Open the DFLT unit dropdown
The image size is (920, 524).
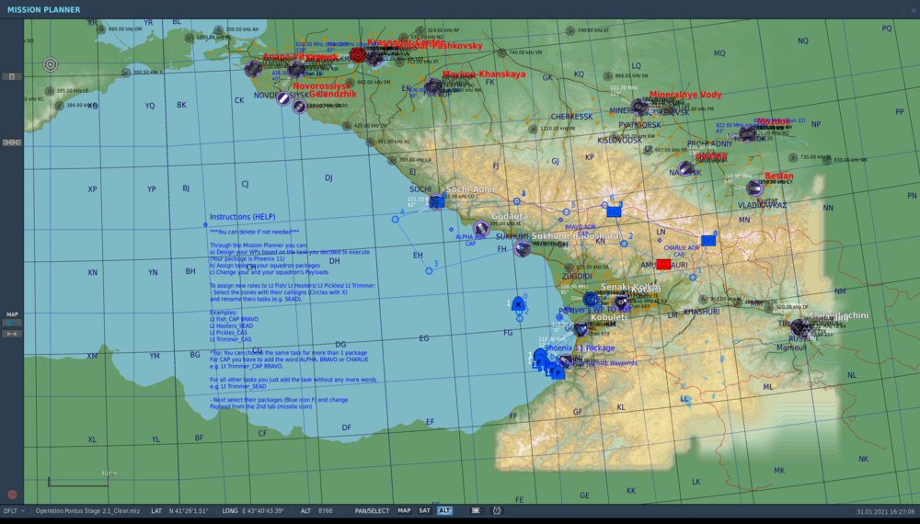[15, 511]
